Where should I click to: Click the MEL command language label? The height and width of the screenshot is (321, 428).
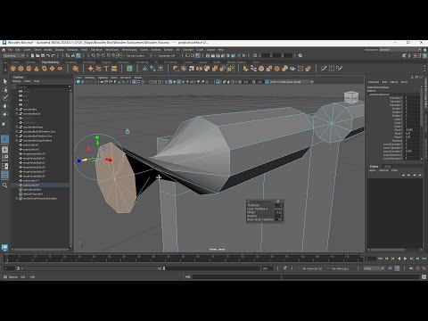tap(188, 276)
